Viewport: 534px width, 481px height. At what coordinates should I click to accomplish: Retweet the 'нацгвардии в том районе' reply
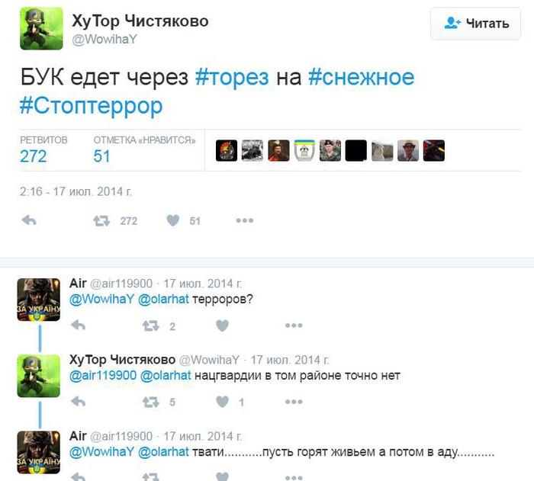point(150,402)
